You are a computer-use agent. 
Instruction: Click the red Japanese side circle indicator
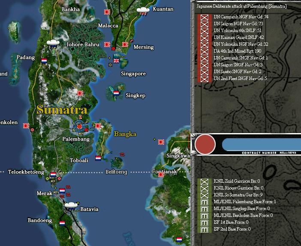(205, 144)
